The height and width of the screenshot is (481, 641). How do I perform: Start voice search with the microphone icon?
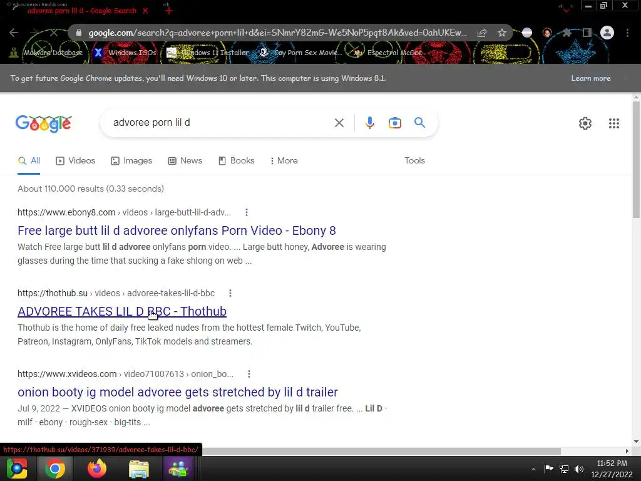[369, 123]
